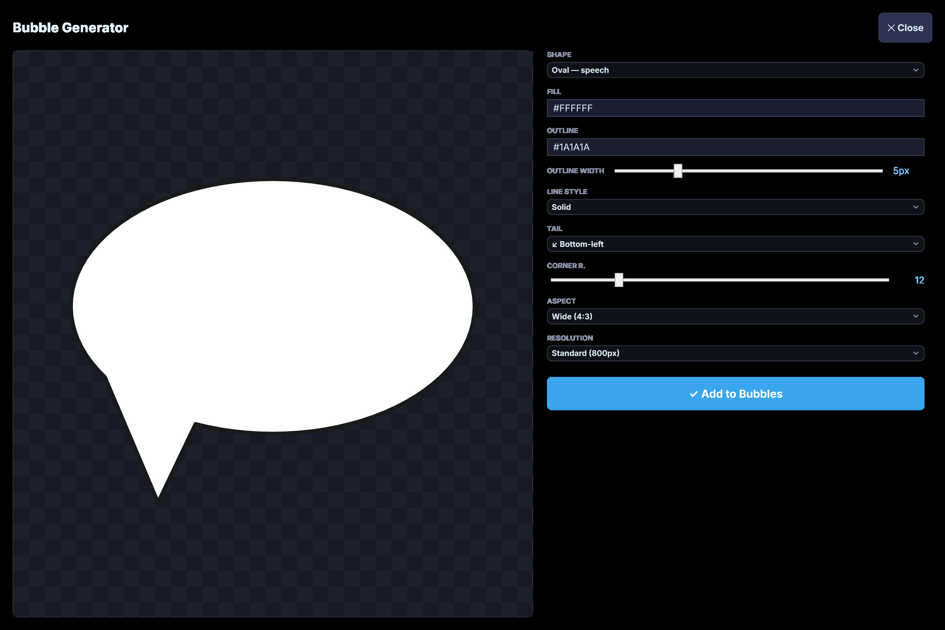Open the Tail dropdown set to Bottom-left

(x=735, y=244)
